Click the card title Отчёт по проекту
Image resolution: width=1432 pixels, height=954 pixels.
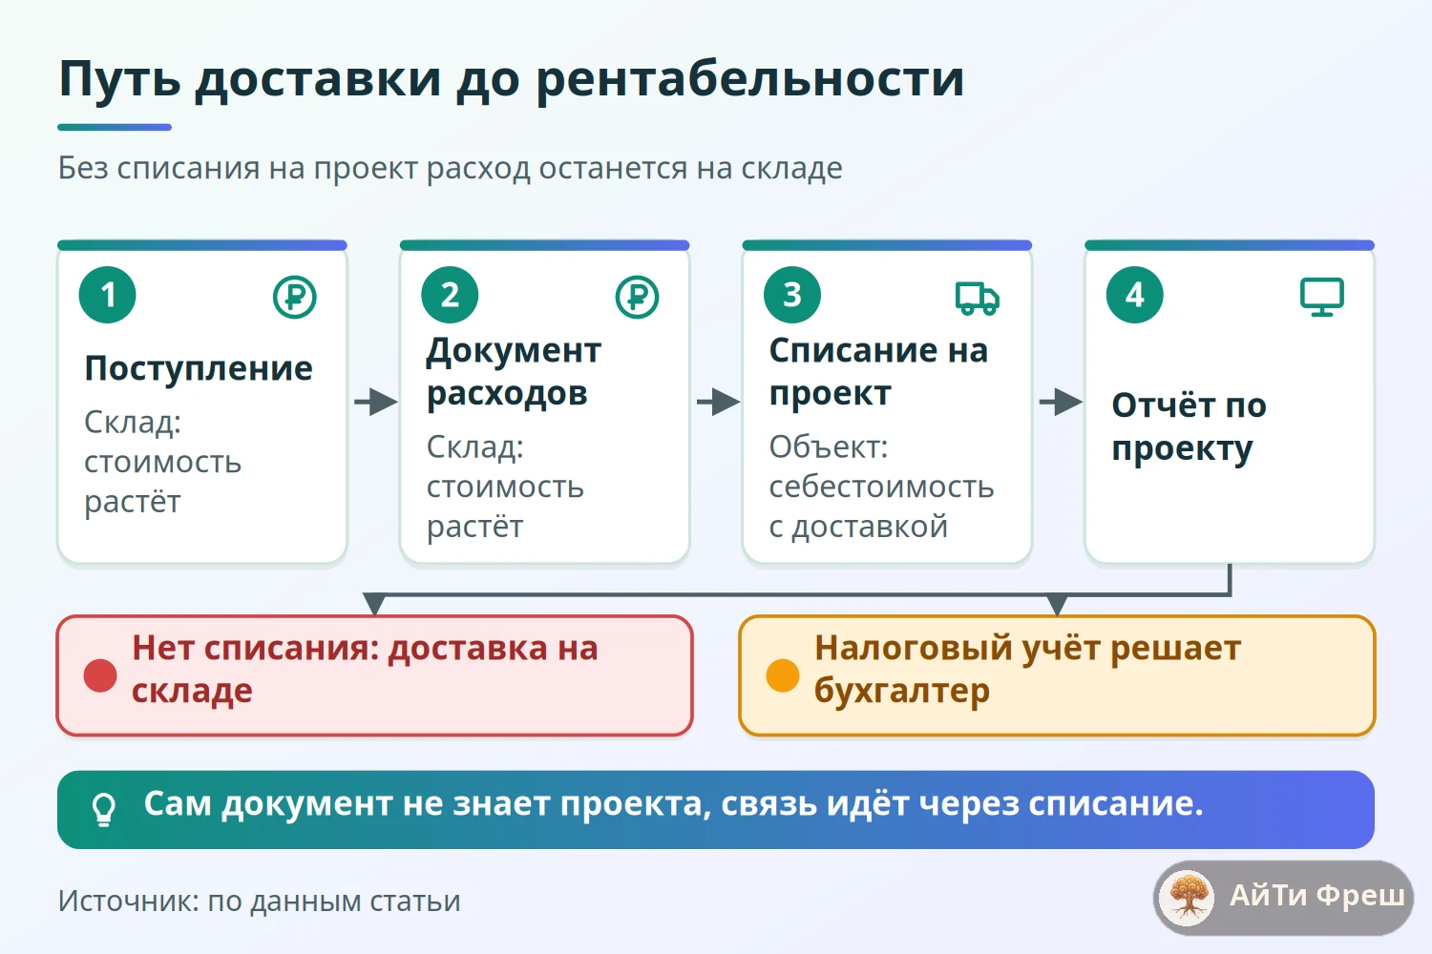(1189, 426)
